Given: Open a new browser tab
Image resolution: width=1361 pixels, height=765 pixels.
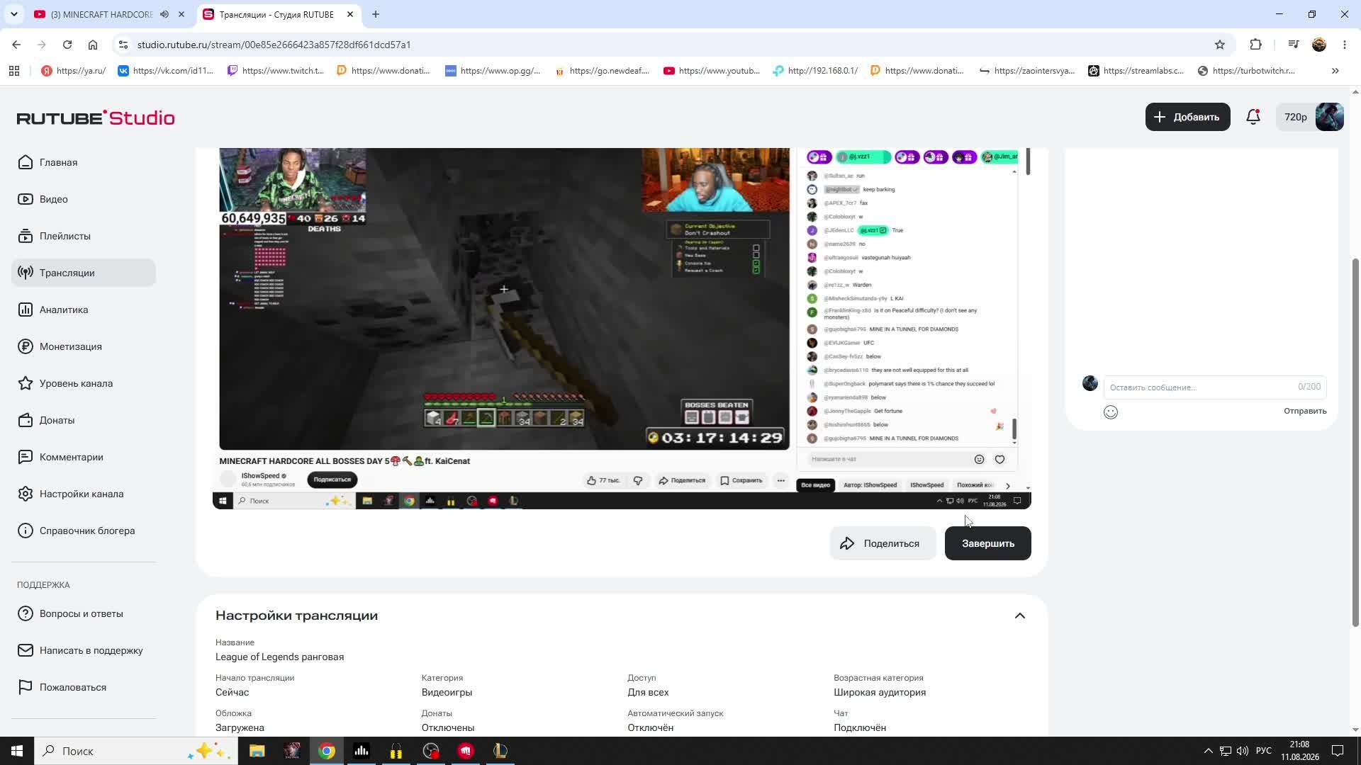Looking at the screenshot, I should [x=376, y=14].
